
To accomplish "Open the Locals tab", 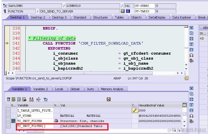I will (59, 89).
